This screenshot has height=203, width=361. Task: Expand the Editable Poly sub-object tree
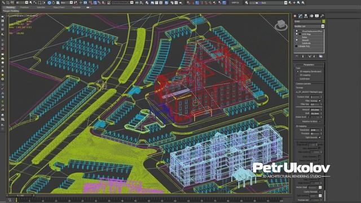296,46
